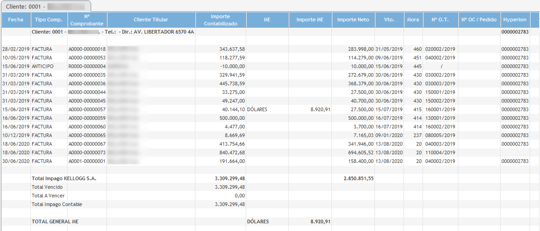Click the Nº OC / Pedido header
Image resolution: width=540 pixels, height=231 pixels.
pos(479,20)
